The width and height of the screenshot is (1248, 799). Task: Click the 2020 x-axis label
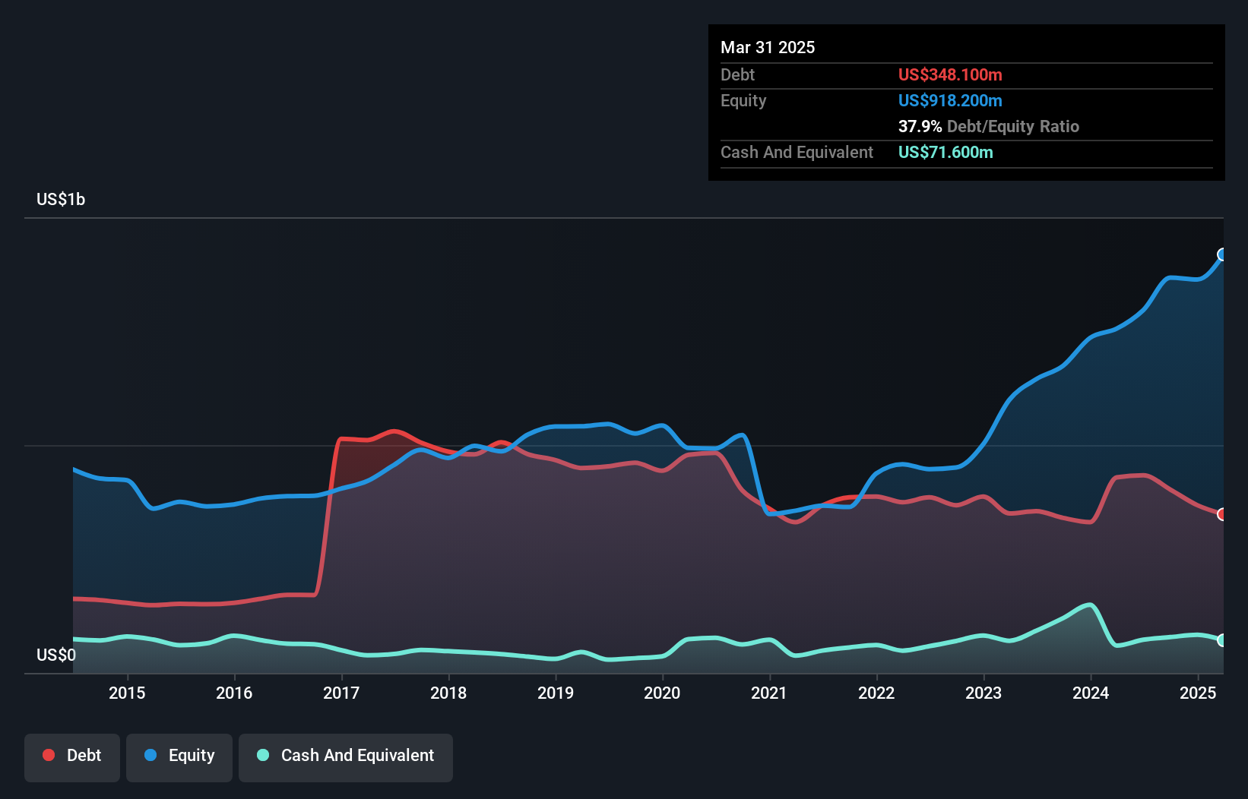click(662, 693)
